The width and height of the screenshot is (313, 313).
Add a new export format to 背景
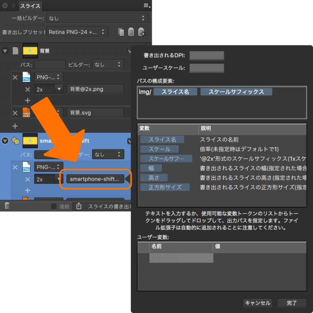pyautogui.click(x=15, y=126)
